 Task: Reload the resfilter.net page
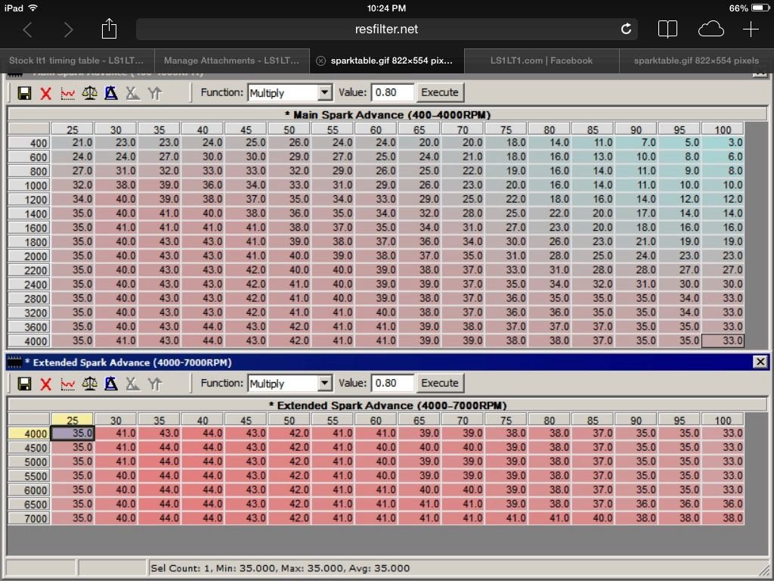coord(625,29)
